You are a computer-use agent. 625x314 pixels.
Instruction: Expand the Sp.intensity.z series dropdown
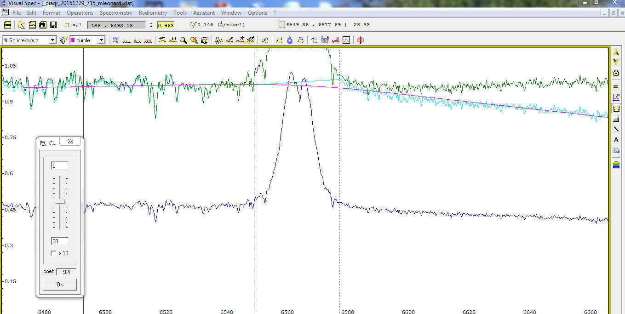[x=52, y=40]
